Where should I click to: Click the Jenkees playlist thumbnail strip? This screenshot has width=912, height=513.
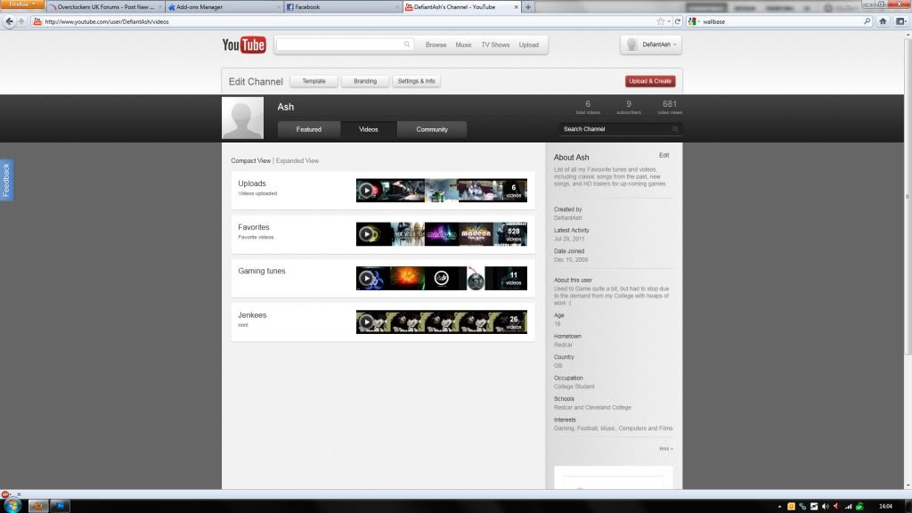coord(441,322)
